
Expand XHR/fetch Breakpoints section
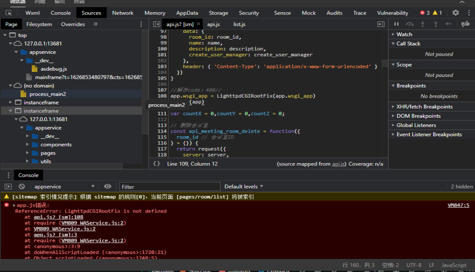[x=393, y=107]
